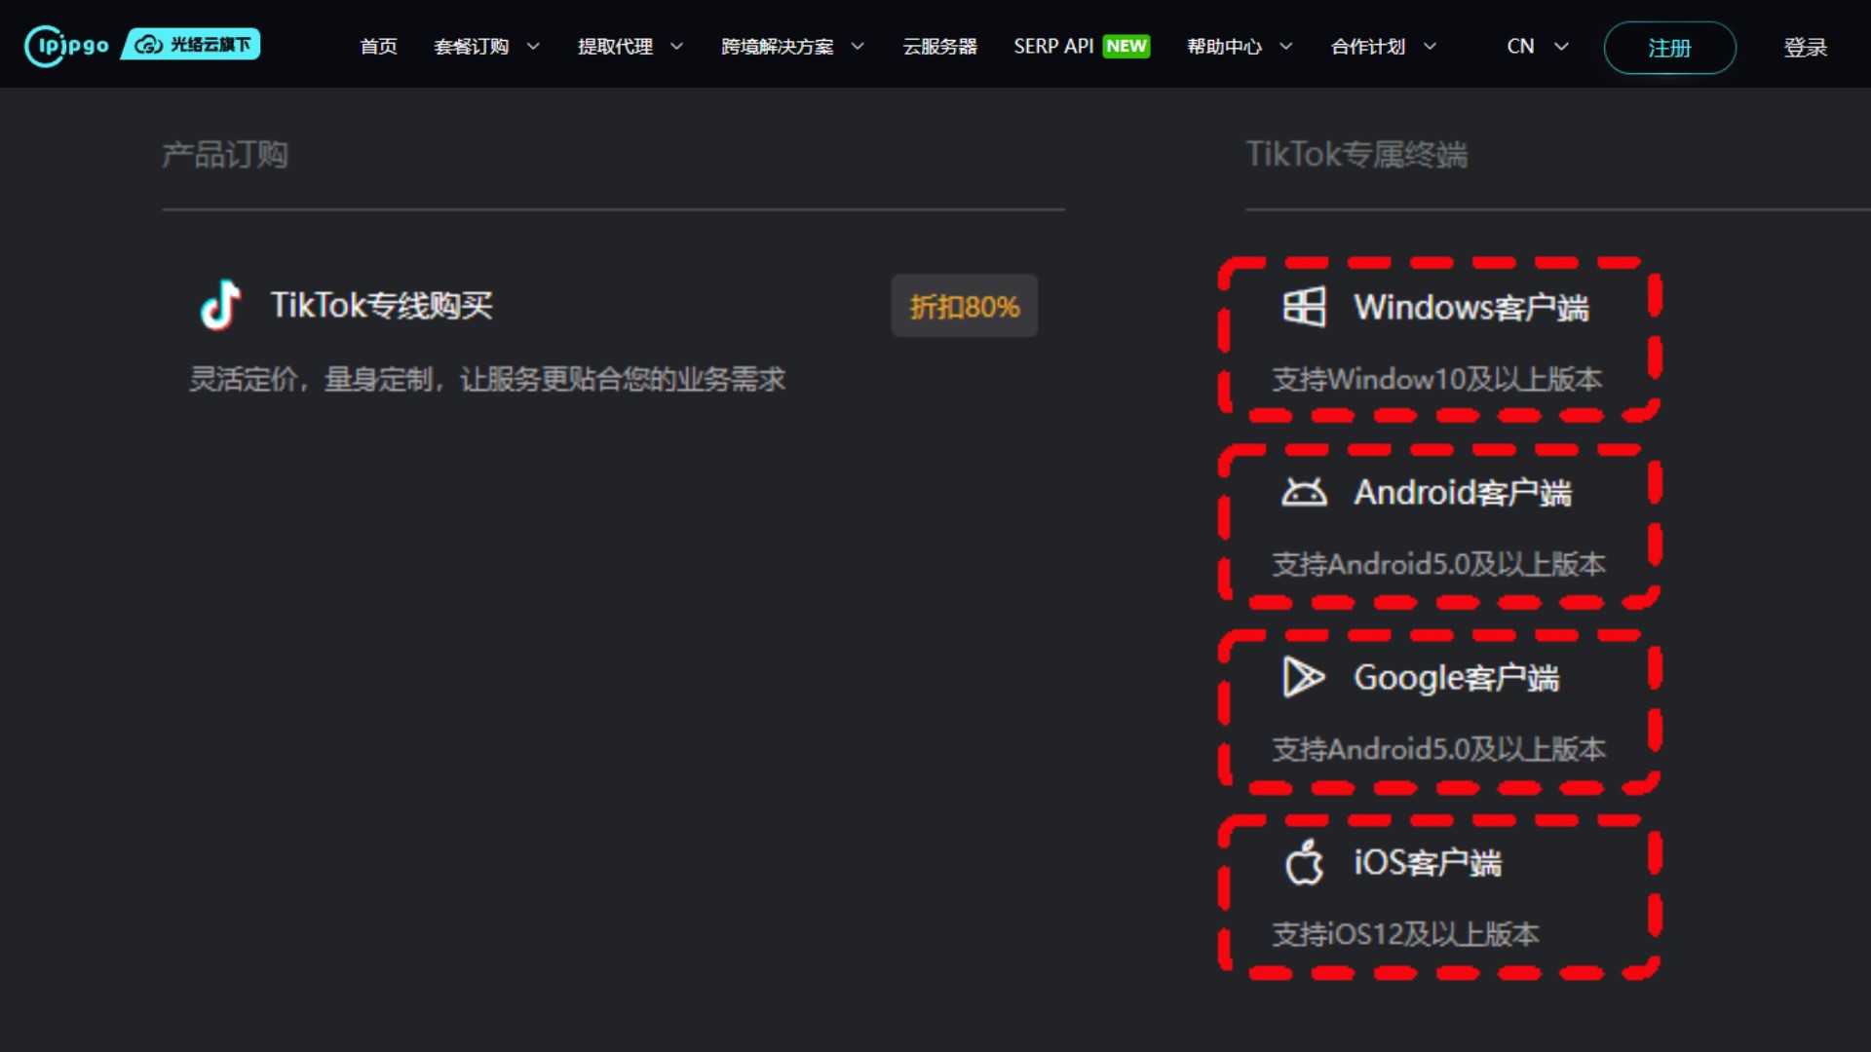The image size is (1871, 1052).
Task: Click the 折扣80% discount badge
Action: tap(963, 305)
